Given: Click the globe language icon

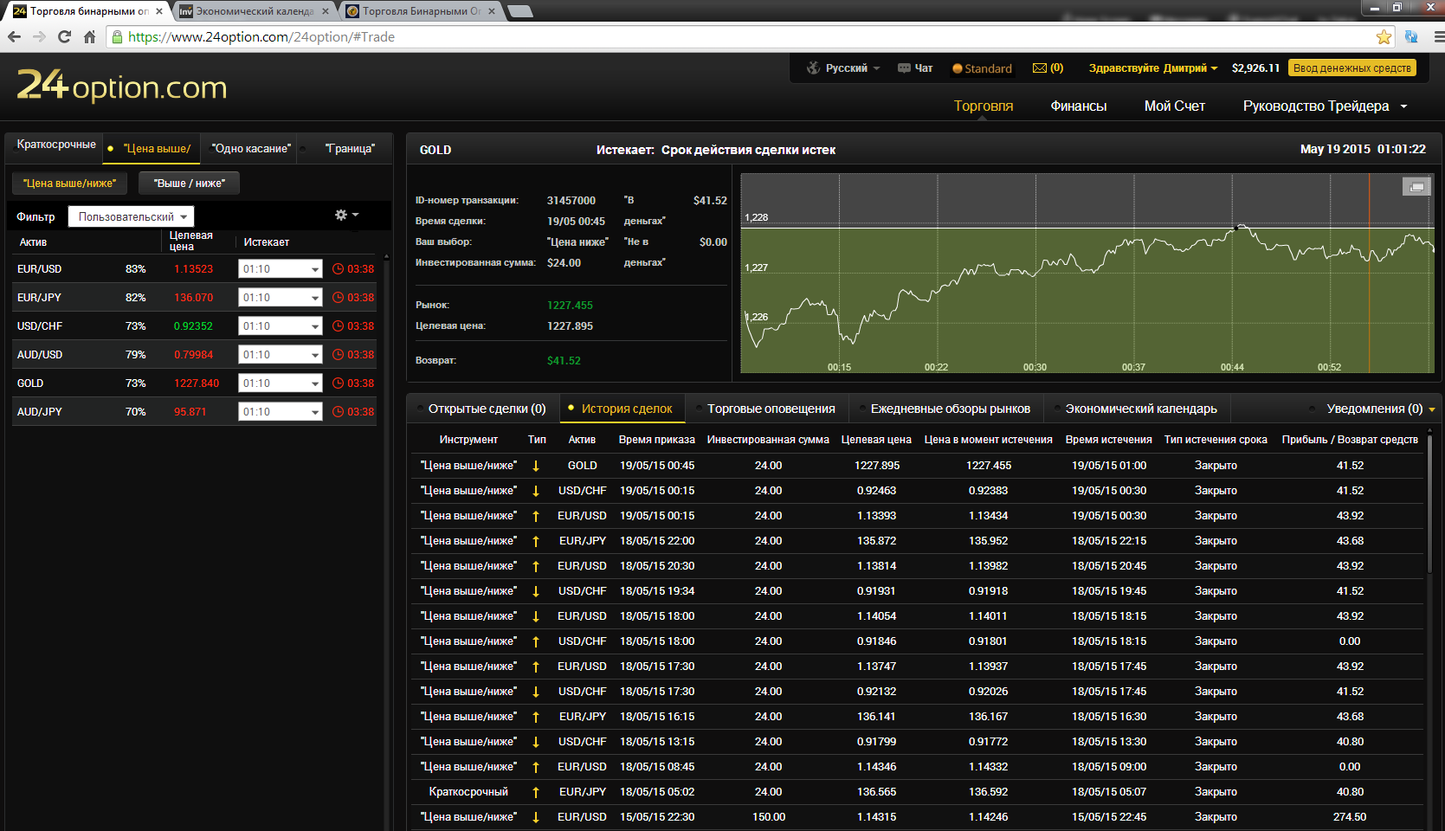Looking at the screenshot, I should (813, 68).
